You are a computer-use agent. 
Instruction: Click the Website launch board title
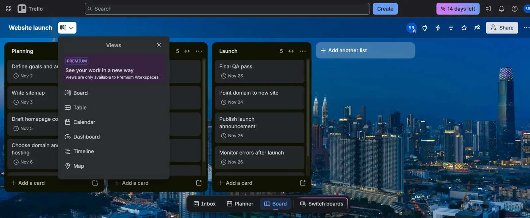click(x=30, y=28)
